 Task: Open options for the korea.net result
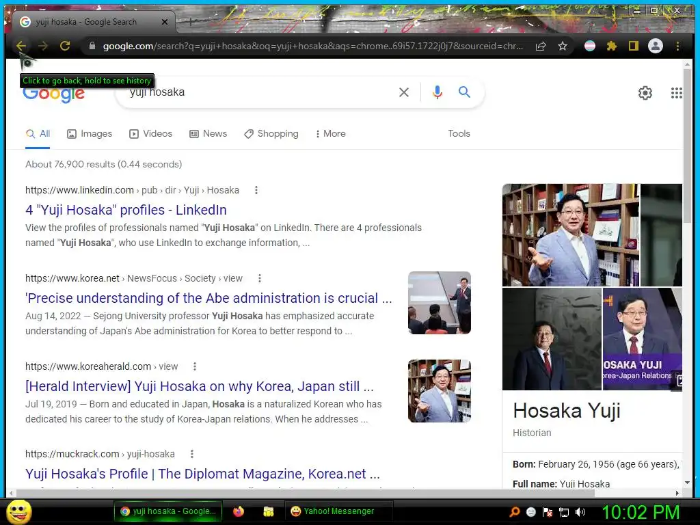coord(259,279)
